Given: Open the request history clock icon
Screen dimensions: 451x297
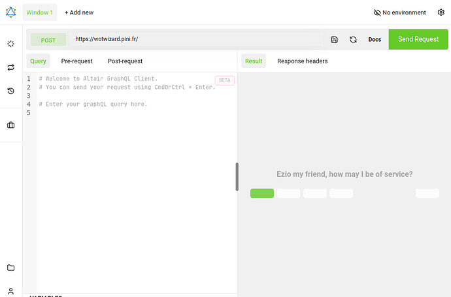Looking at the screenshot, I should click(10, 91).
